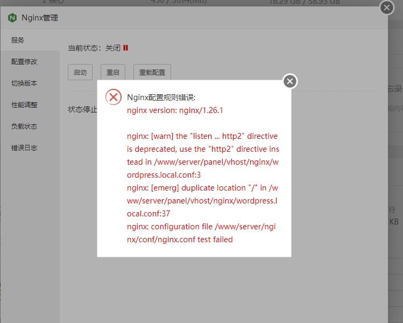The image size is (403, 323).
Task: Click the nginx version: nginx/1.26.1 line
Action: (x=175, y=110)
